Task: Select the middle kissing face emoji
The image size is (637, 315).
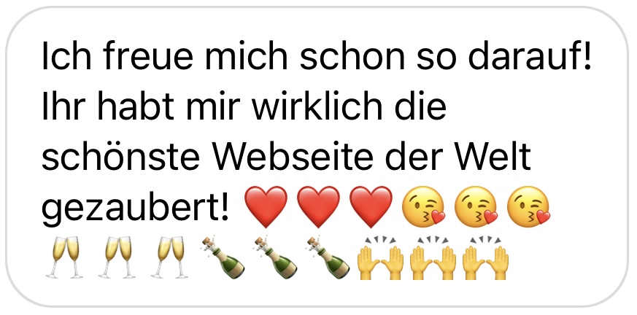Action: [x=476, y=206]
